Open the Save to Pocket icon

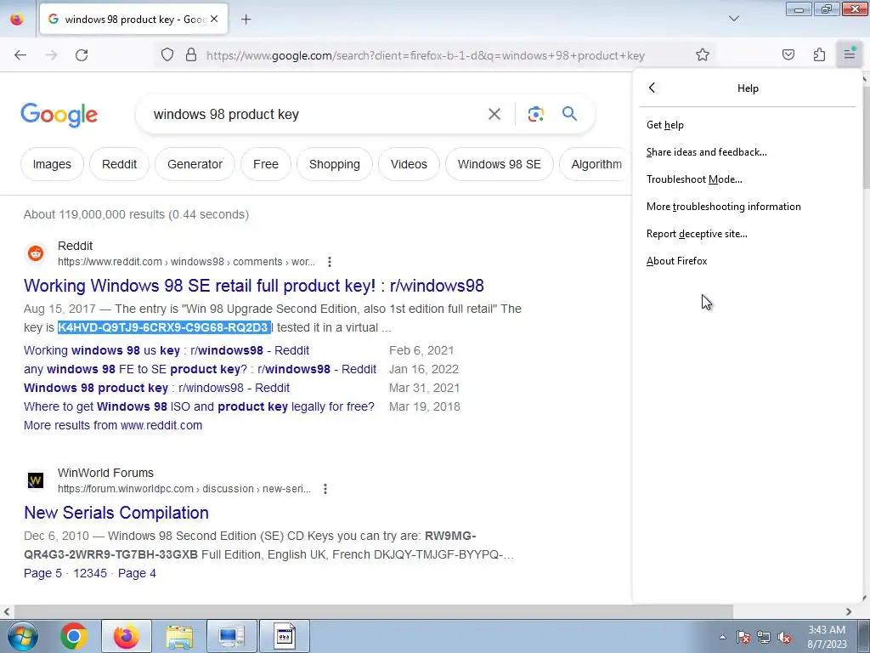(788, 54)
